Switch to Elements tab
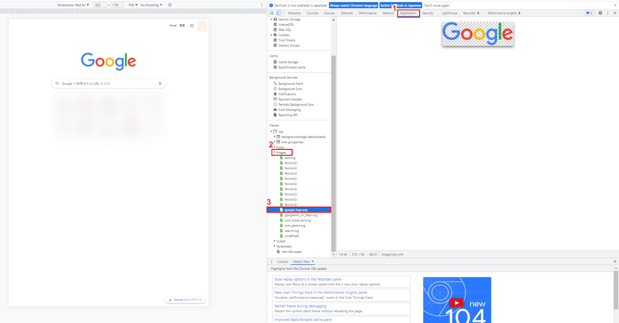Image resolution: width=619 pixels, height=323 pixels. click(x=294, y=13)
